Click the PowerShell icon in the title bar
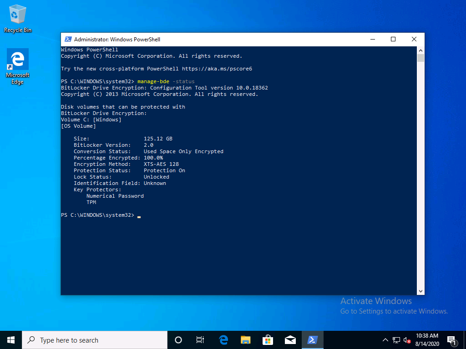The width and height of the screenshot is (466, 349). click(68, 39)
